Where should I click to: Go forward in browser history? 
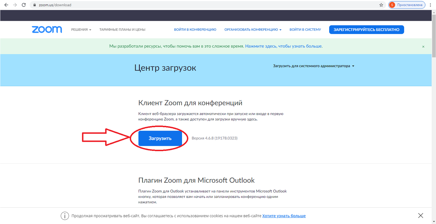point(15,5)
